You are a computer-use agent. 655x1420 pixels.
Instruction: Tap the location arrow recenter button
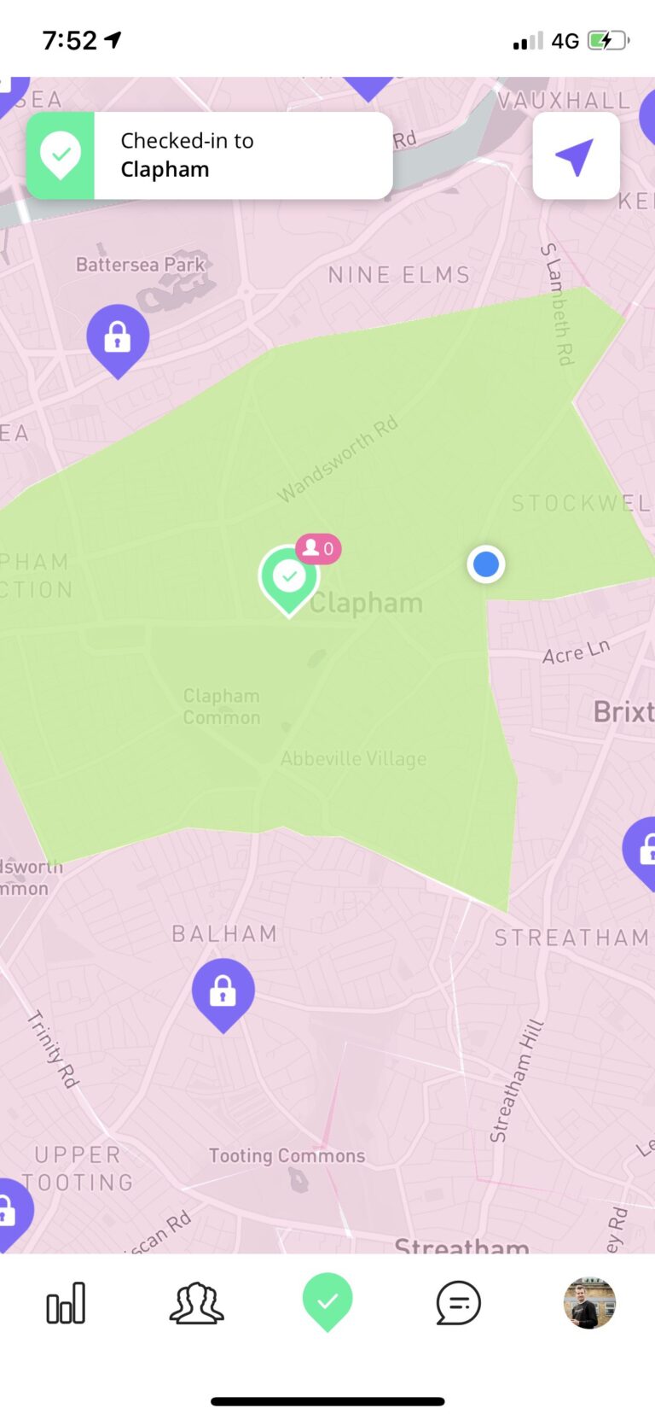click(x=576, y=155)
